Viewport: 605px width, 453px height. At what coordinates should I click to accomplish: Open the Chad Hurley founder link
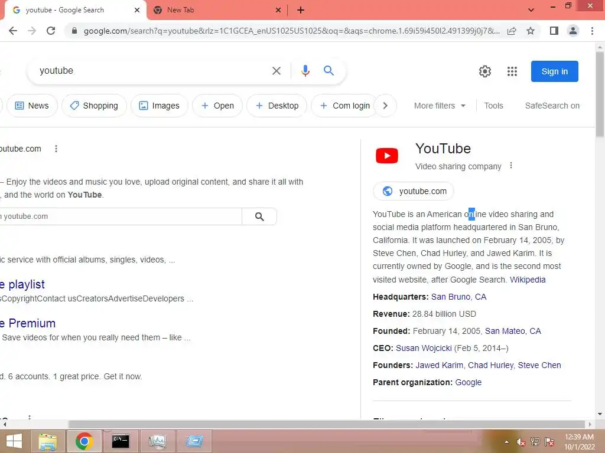[x=490, y=365]
